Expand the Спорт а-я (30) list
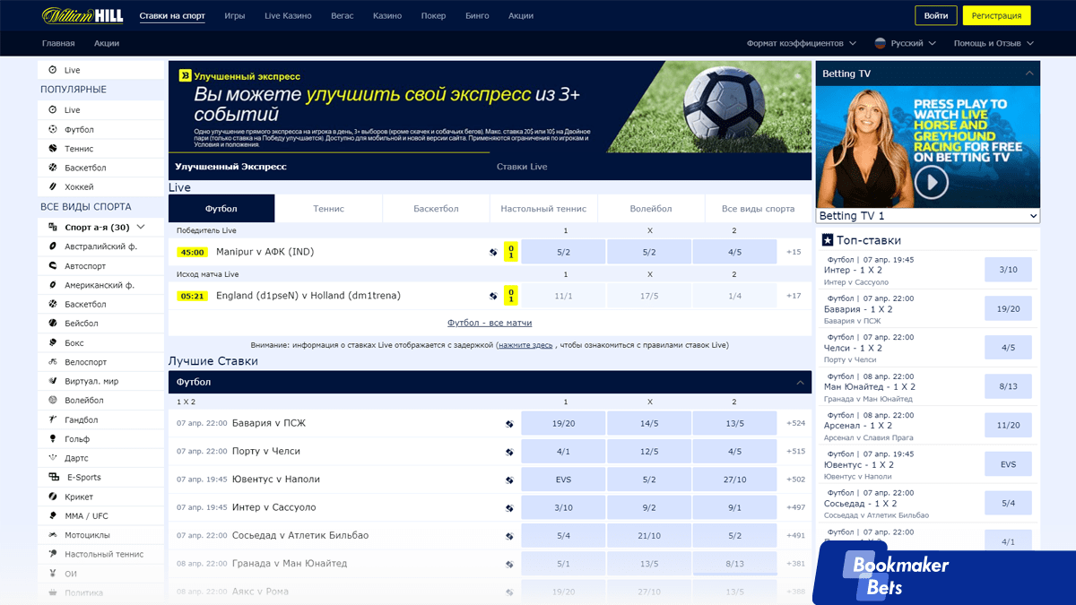Screen dimensions: 1076x605 point(102,227)
